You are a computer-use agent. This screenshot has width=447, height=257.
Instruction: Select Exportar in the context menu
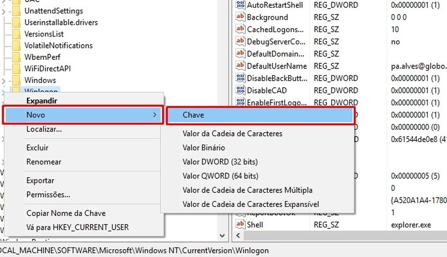tap(40, 180)
